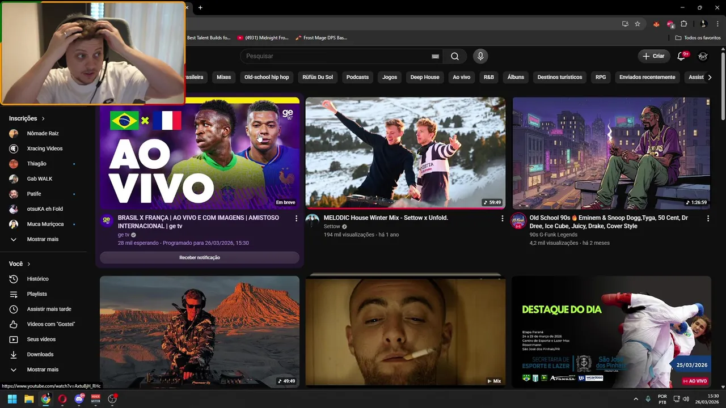Open options menu for Old School 90s video

tap(708, 218)
